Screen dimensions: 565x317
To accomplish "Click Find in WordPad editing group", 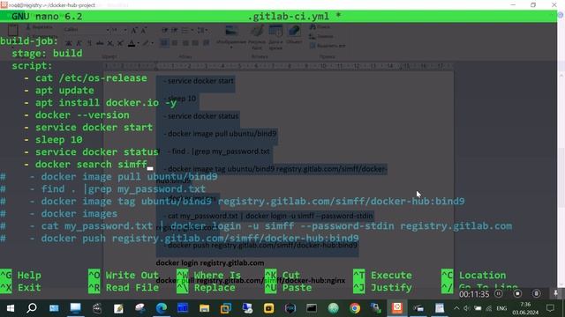I will [x=320, y=26].
